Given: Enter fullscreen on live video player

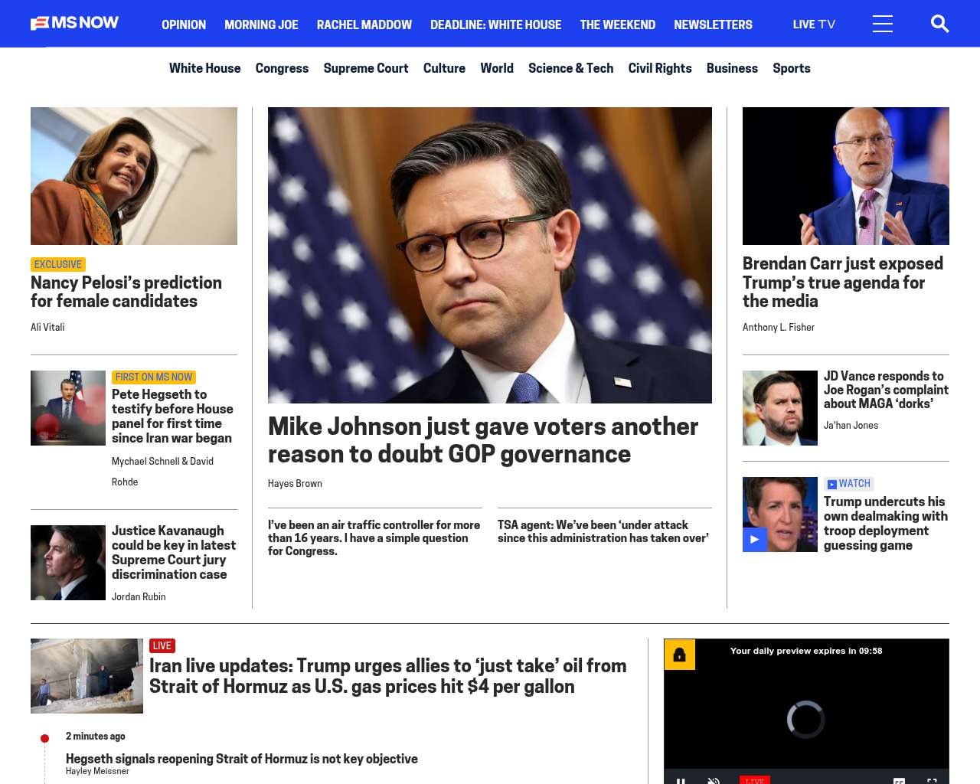Looking at the screenshot, I should (932, 780).
